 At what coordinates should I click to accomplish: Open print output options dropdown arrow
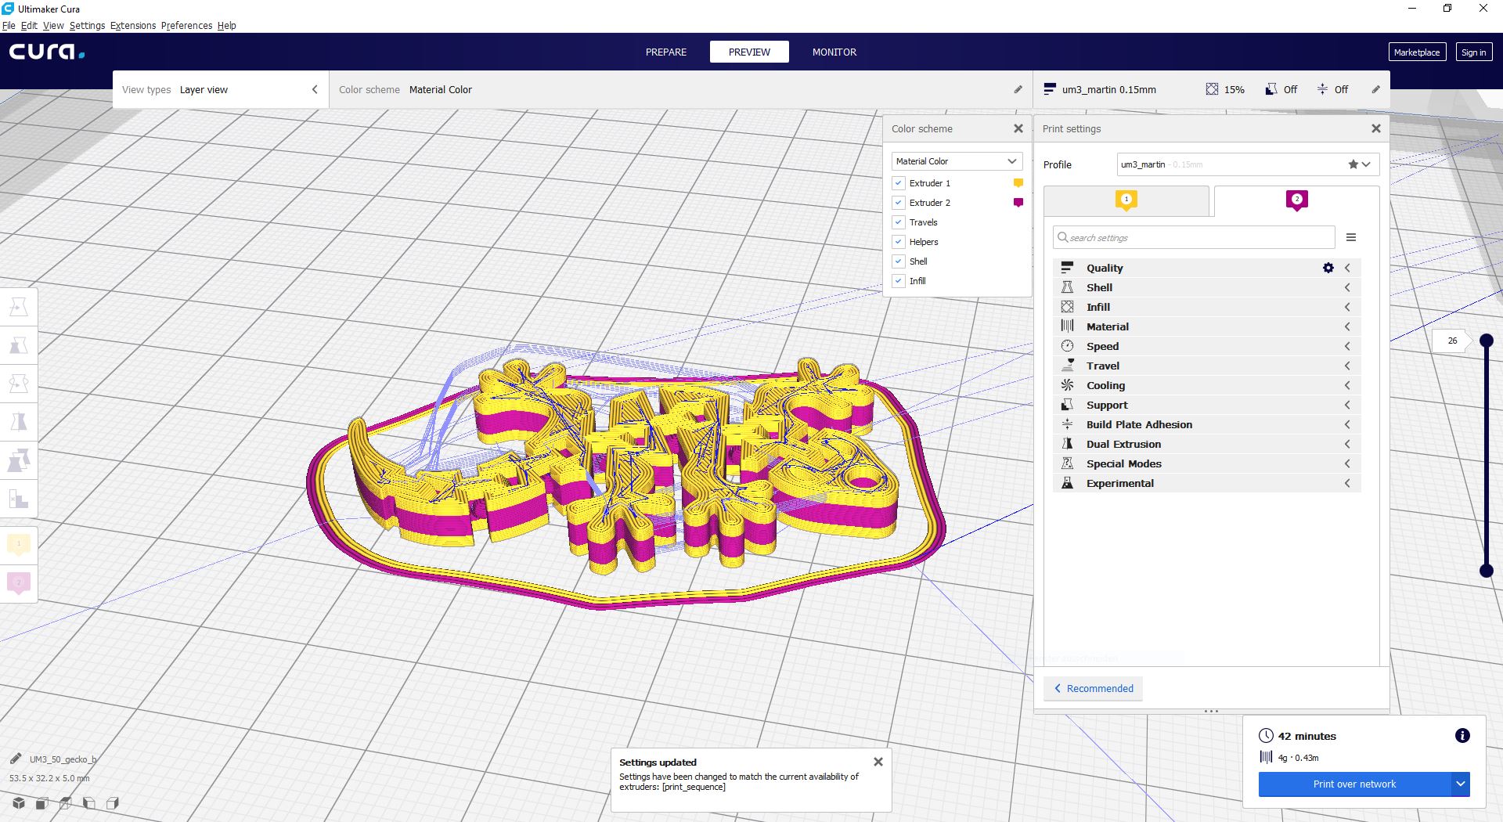click(1461, 784)
